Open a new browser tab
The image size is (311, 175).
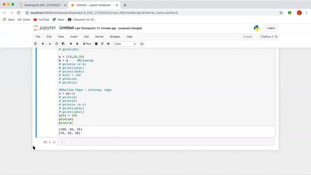pyautogui.click(x=125, y=5)
